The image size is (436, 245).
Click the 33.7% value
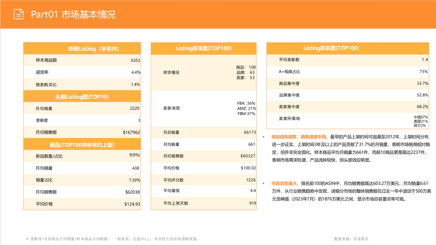(423, 84)
